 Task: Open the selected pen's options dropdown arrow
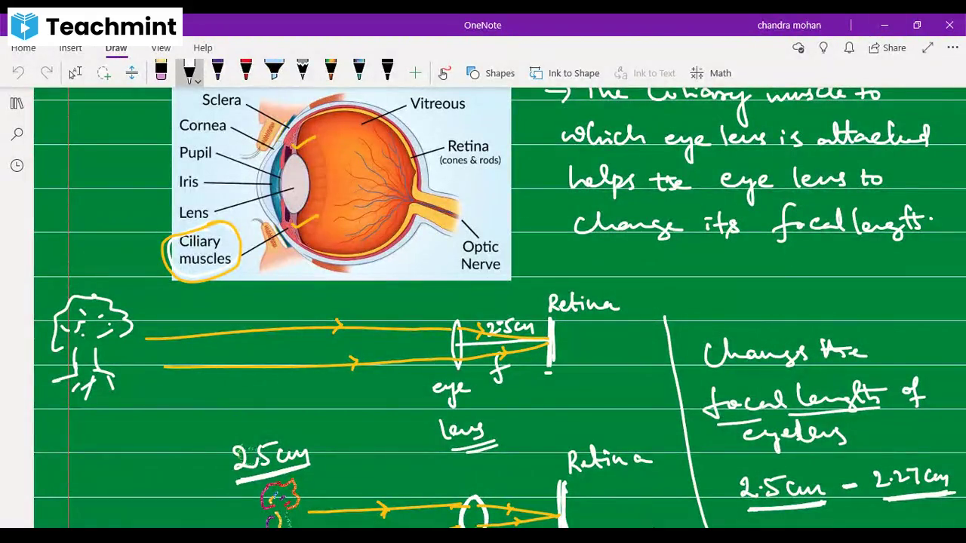coord(198,81)
